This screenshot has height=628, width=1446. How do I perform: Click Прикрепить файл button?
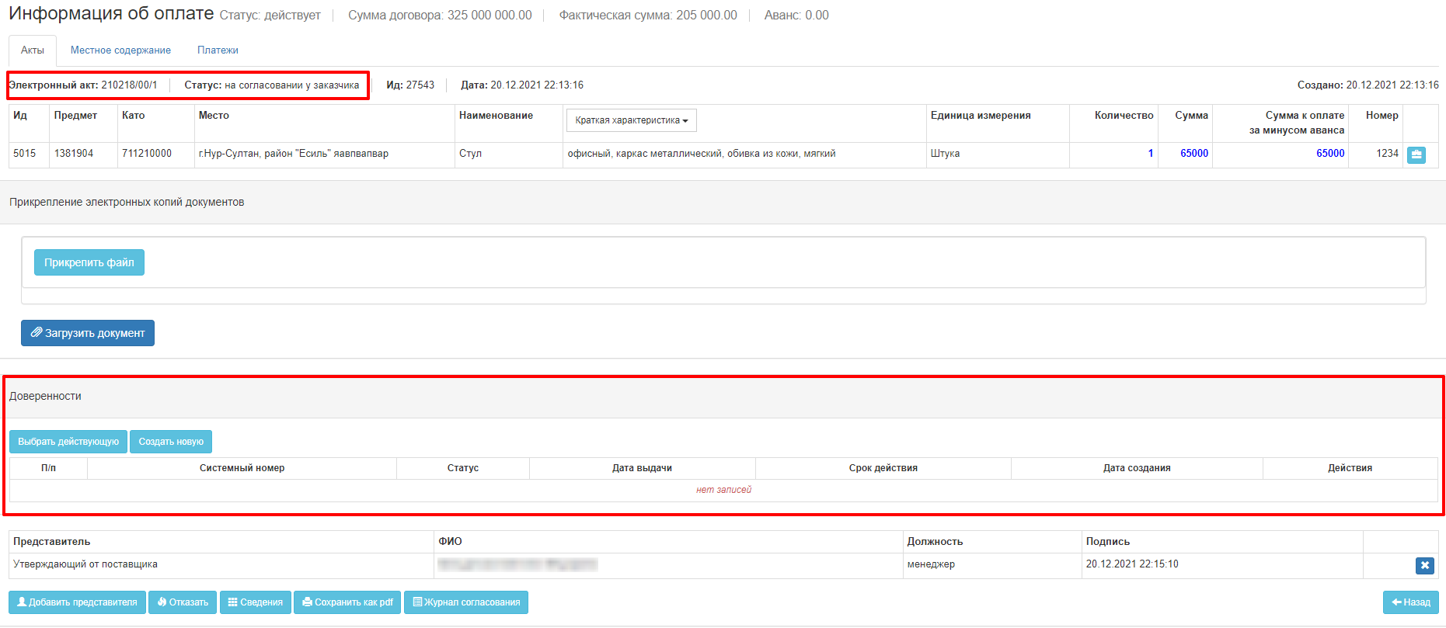[89, 262]
